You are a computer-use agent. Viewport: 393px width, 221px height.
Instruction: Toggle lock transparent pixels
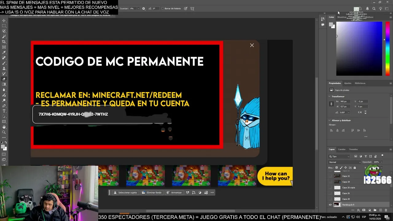tap(337, 168)
